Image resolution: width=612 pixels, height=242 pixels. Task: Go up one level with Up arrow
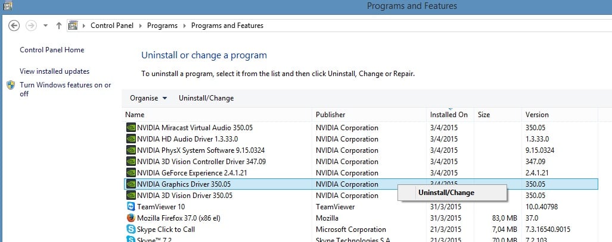pos(59,26)
